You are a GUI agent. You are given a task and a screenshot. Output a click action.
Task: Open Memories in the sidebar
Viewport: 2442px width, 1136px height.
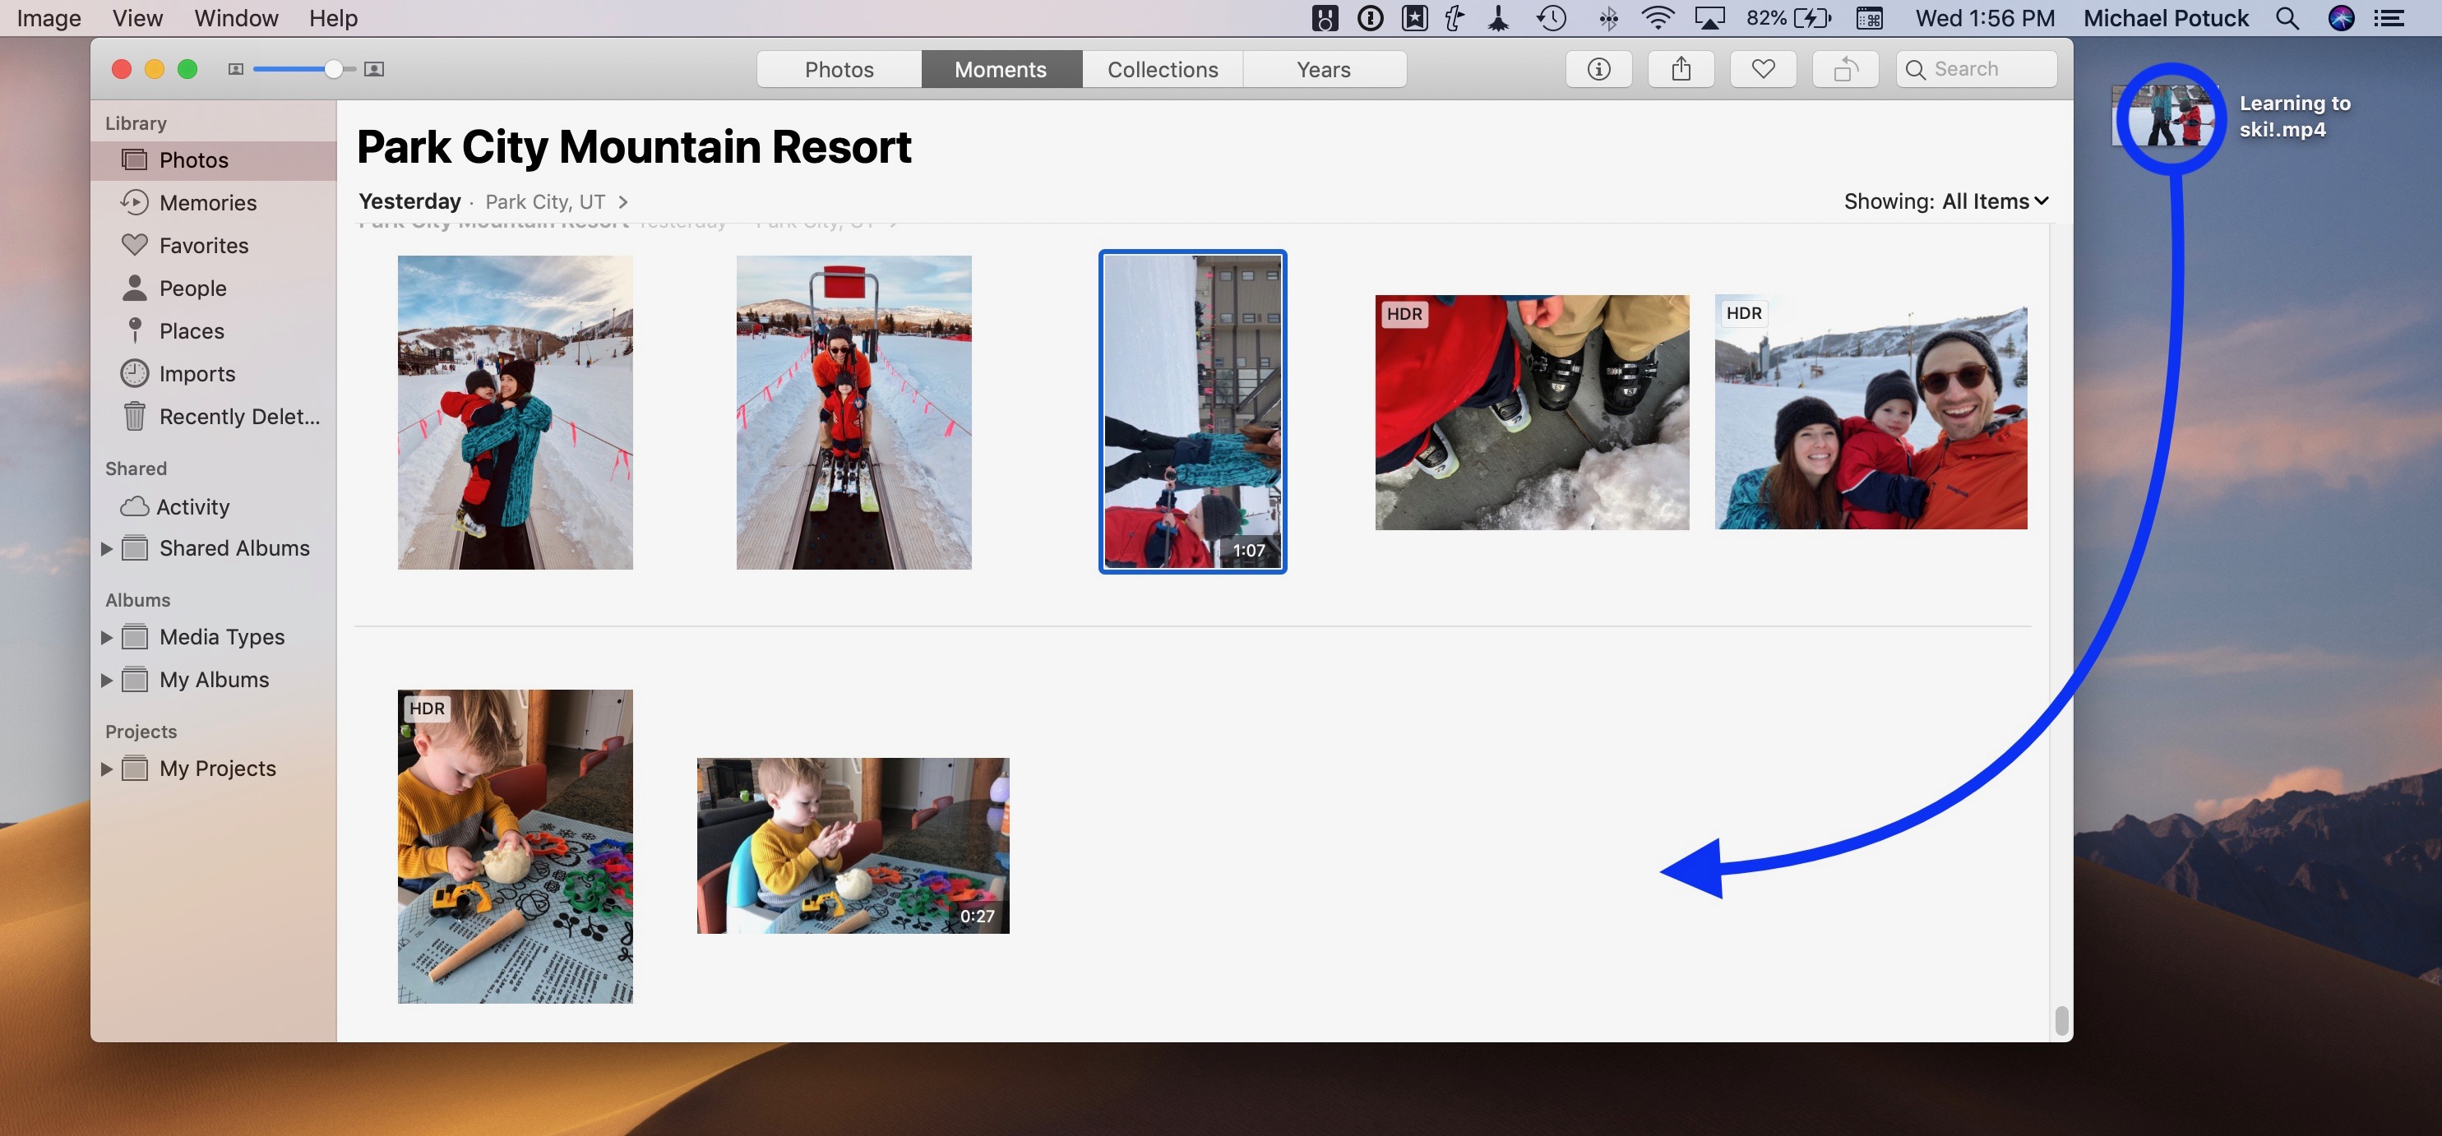tap(215, 203)
